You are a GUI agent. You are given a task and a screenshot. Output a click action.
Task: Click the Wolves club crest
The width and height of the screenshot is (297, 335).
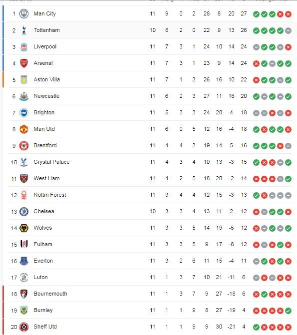pyautogui.click(x=24, y=228)
